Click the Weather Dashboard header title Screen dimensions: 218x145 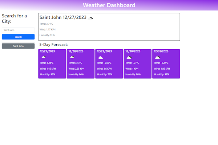pyautogui.click(x=109, y=5)
